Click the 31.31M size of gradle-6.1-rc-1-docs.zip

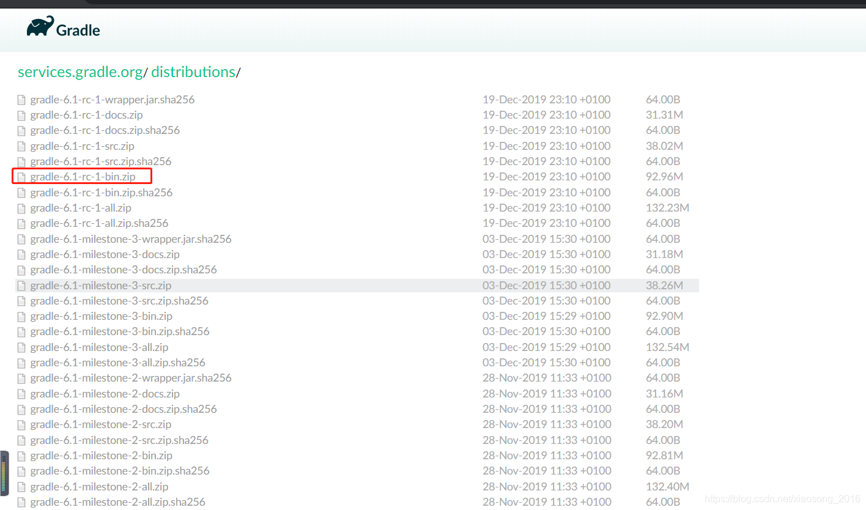click(x=665, y=115)
